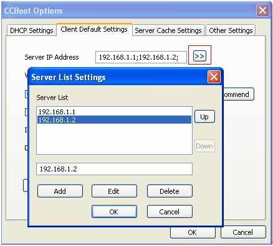Viewport: 273px width, 246px height.
Task: Confirm Server List Settings with OK
Action: 114,212
